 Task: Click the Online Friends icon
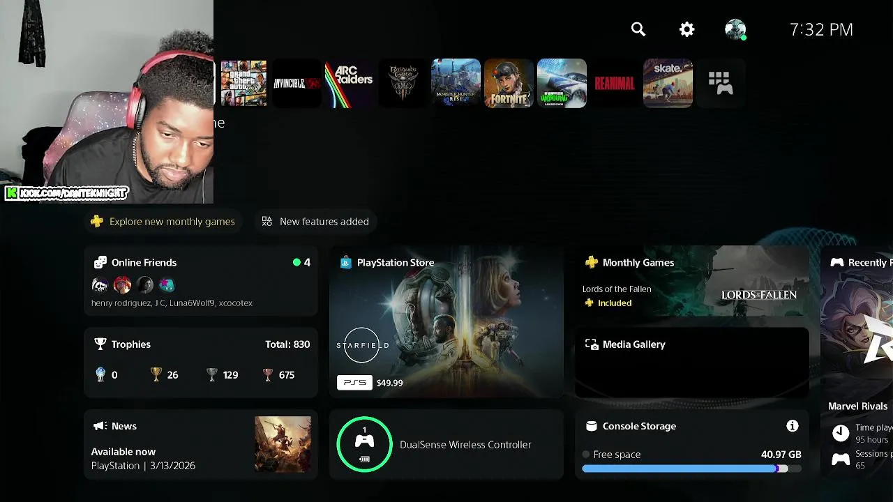(100, 262)
